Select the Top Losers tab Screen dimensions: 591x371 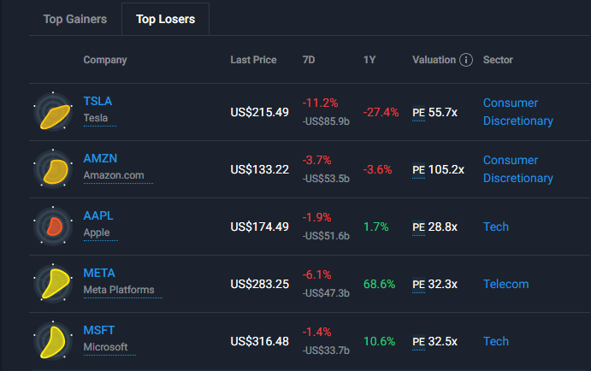click(165, 19)
